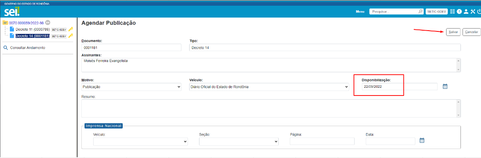Open the Imprensa Nacional Veículo dropdown
The image size is (481, 158).
click(140, 142)
